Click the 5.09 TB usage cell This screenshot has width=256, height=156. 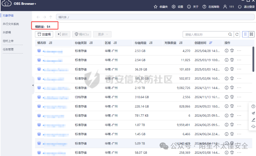click(140, 143)
